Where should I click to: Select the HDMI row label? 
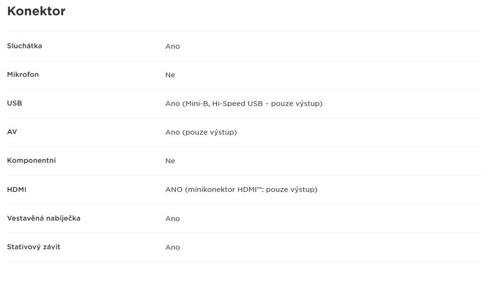[x=17, y=190]
